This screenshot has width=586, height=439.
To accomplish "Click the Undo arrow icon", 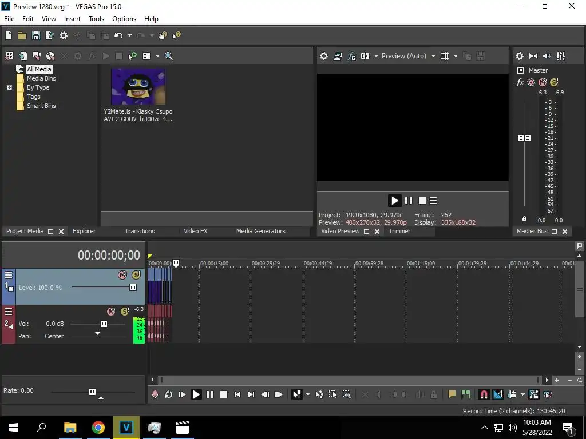I will click(118, 35).
